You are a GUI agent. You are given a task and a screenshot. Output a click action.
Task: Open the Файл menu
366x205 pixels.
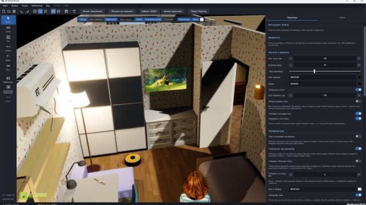pos(5,6)
